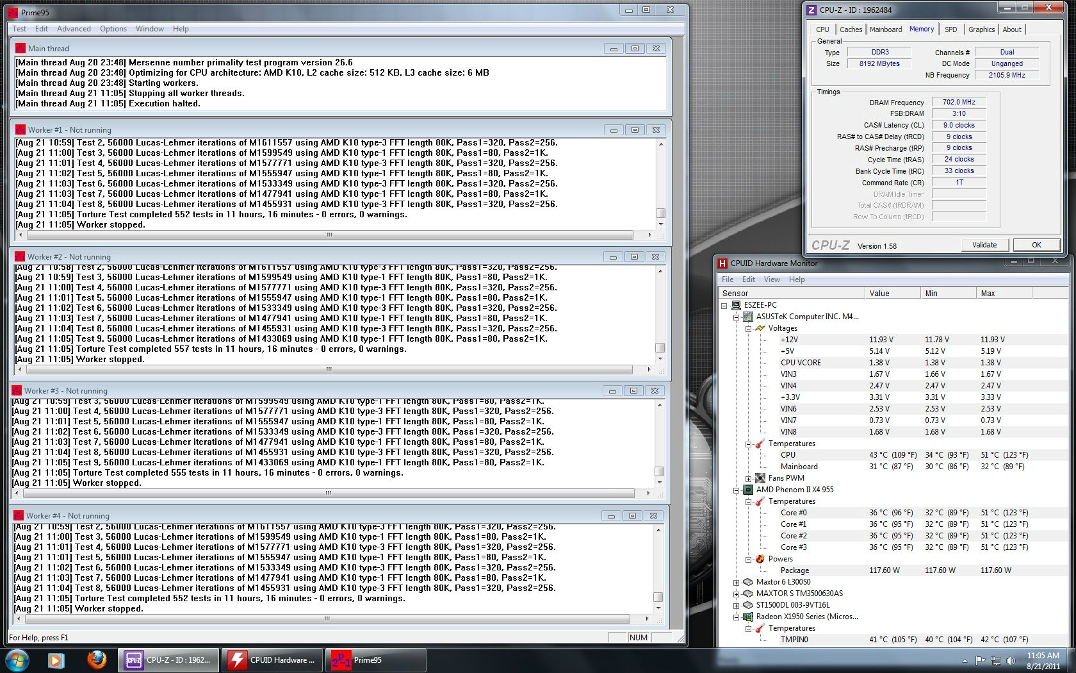Image resolution: width=1076 pixels, height=673 pixels.
Task: Select the Fans PWM fan icon
Action: (x=760, y=478)
